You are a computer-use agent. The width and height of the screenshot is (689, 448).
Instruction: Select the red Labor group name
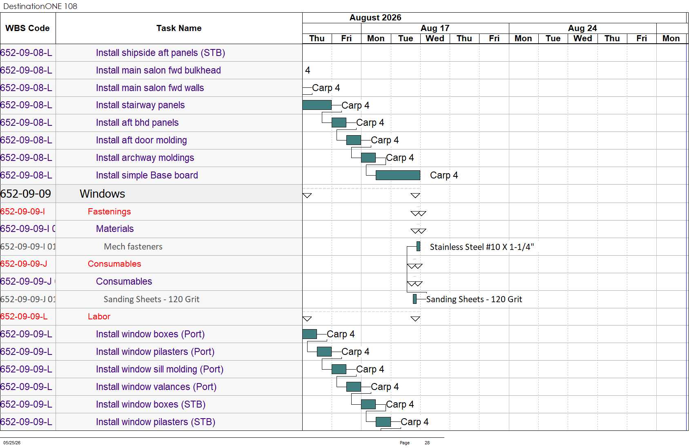[99, 316]
